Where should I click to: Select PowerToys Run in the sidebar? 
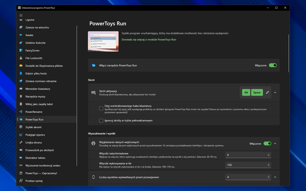click(x=47, y=119)
